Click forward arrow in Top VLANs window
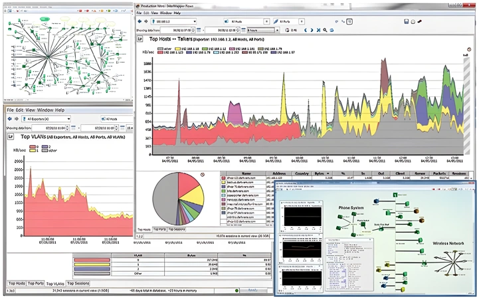Image resolution: width=479 pixels, height=299 pixels. [15, 119]
